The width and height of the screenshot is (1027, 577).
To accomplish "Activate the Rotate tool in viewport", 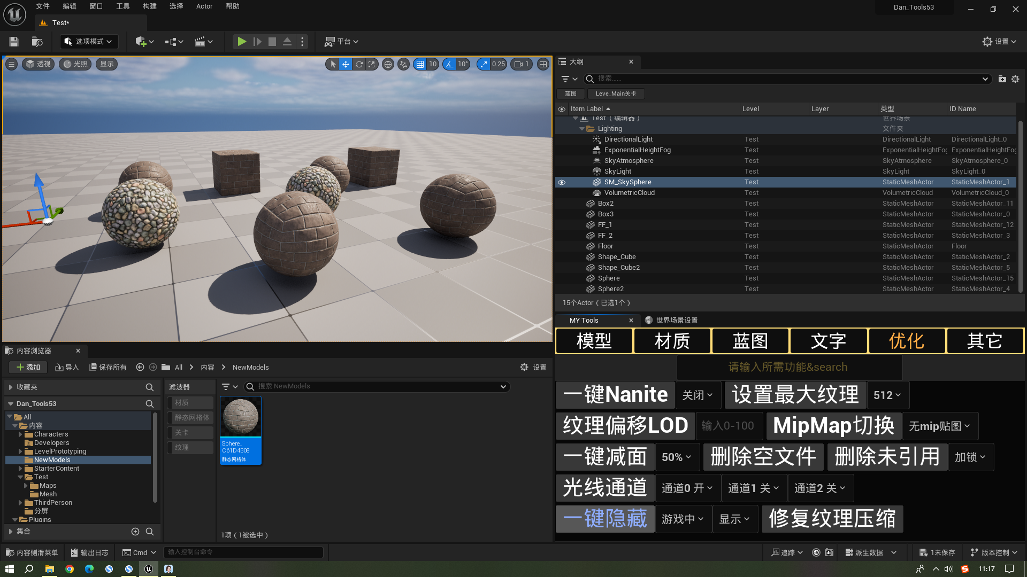I will [359, 64].
